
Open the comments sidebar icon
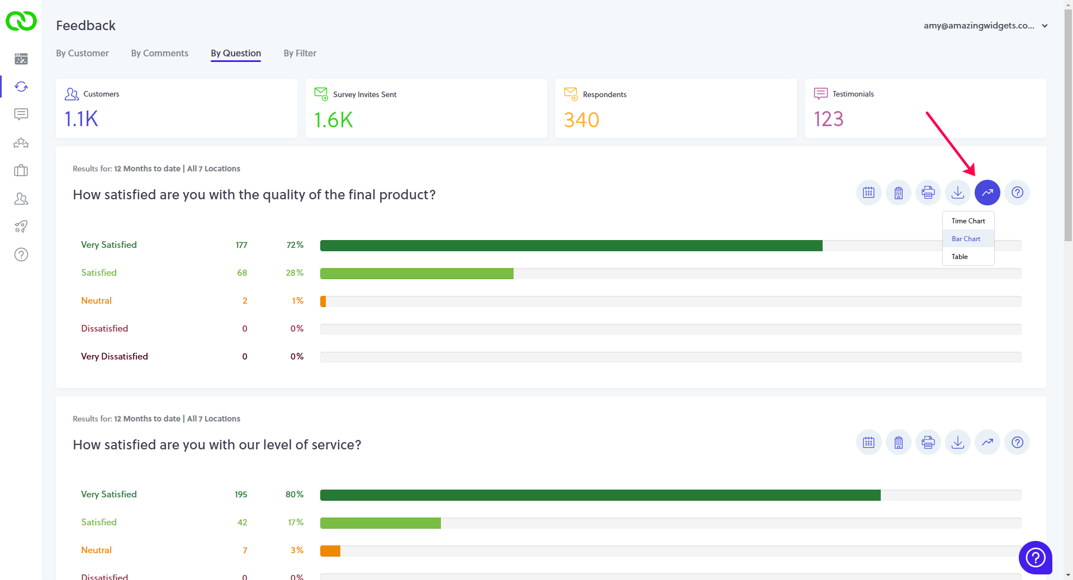[21, 114]
